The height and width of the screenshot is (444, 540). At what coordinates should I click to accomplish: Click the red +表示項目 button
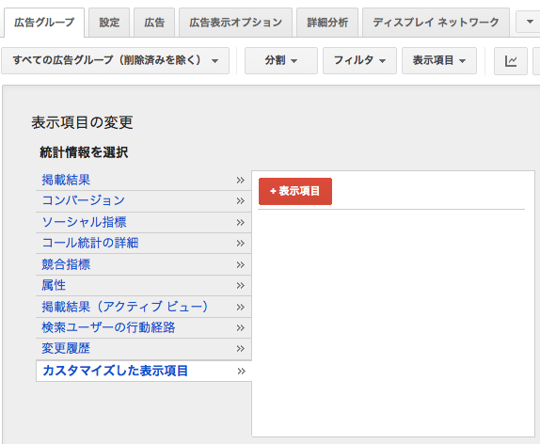pyautogui.click(x=295, y=191)
